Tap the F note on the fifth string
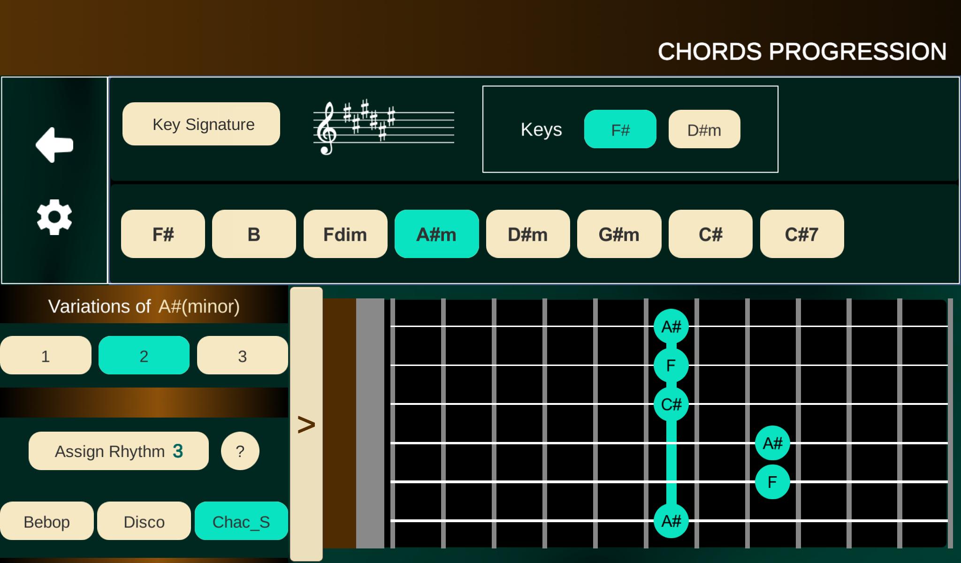Viewport: 961px width, 563px height. [772, 482]
